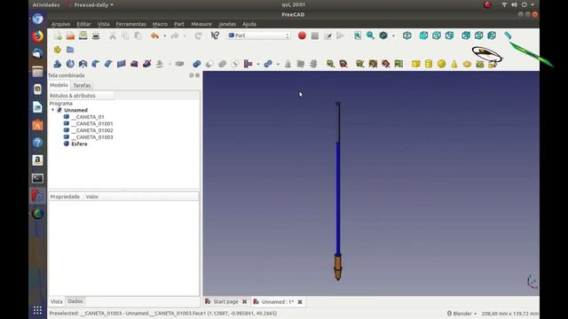The image size is (568, 319).
Task: Open Terminal from the dock
Action: (x=37, y=178)
